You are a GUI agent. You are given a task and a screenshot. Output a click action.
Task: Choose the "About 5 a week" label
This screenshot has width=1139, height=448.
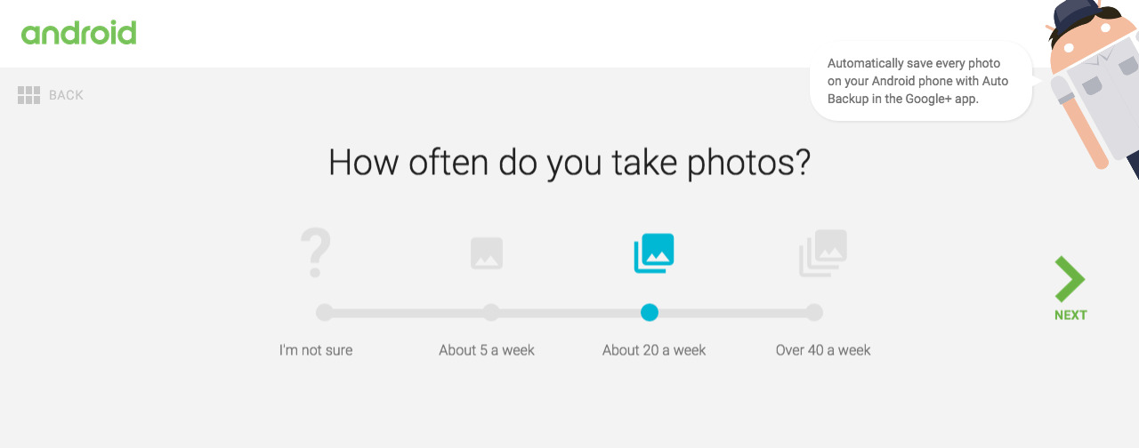[487, 350]
